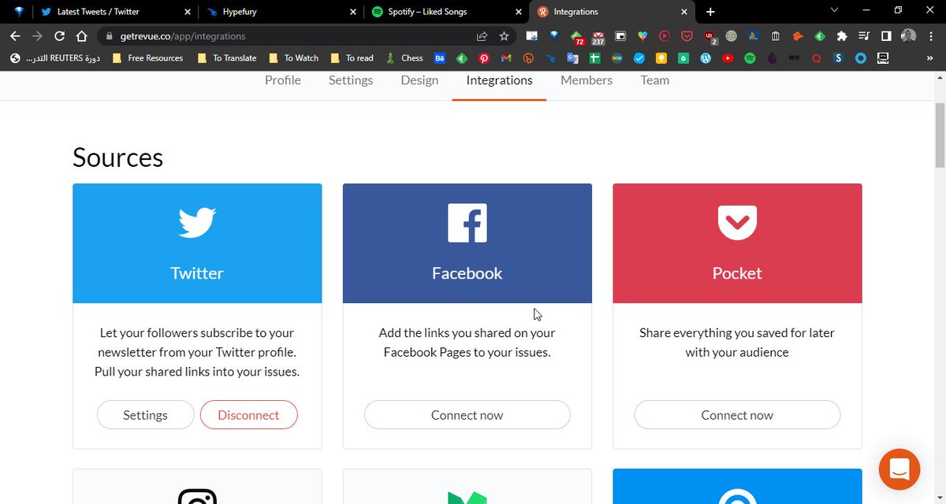Open the Chrome profile avatar
This screenshot has height=504, width=946.
[x=908, y=36]
